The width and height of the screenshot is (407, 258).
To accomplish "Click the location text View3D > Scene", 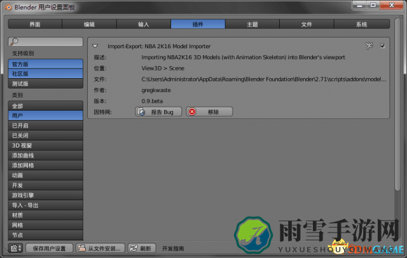I will [163, 68].
